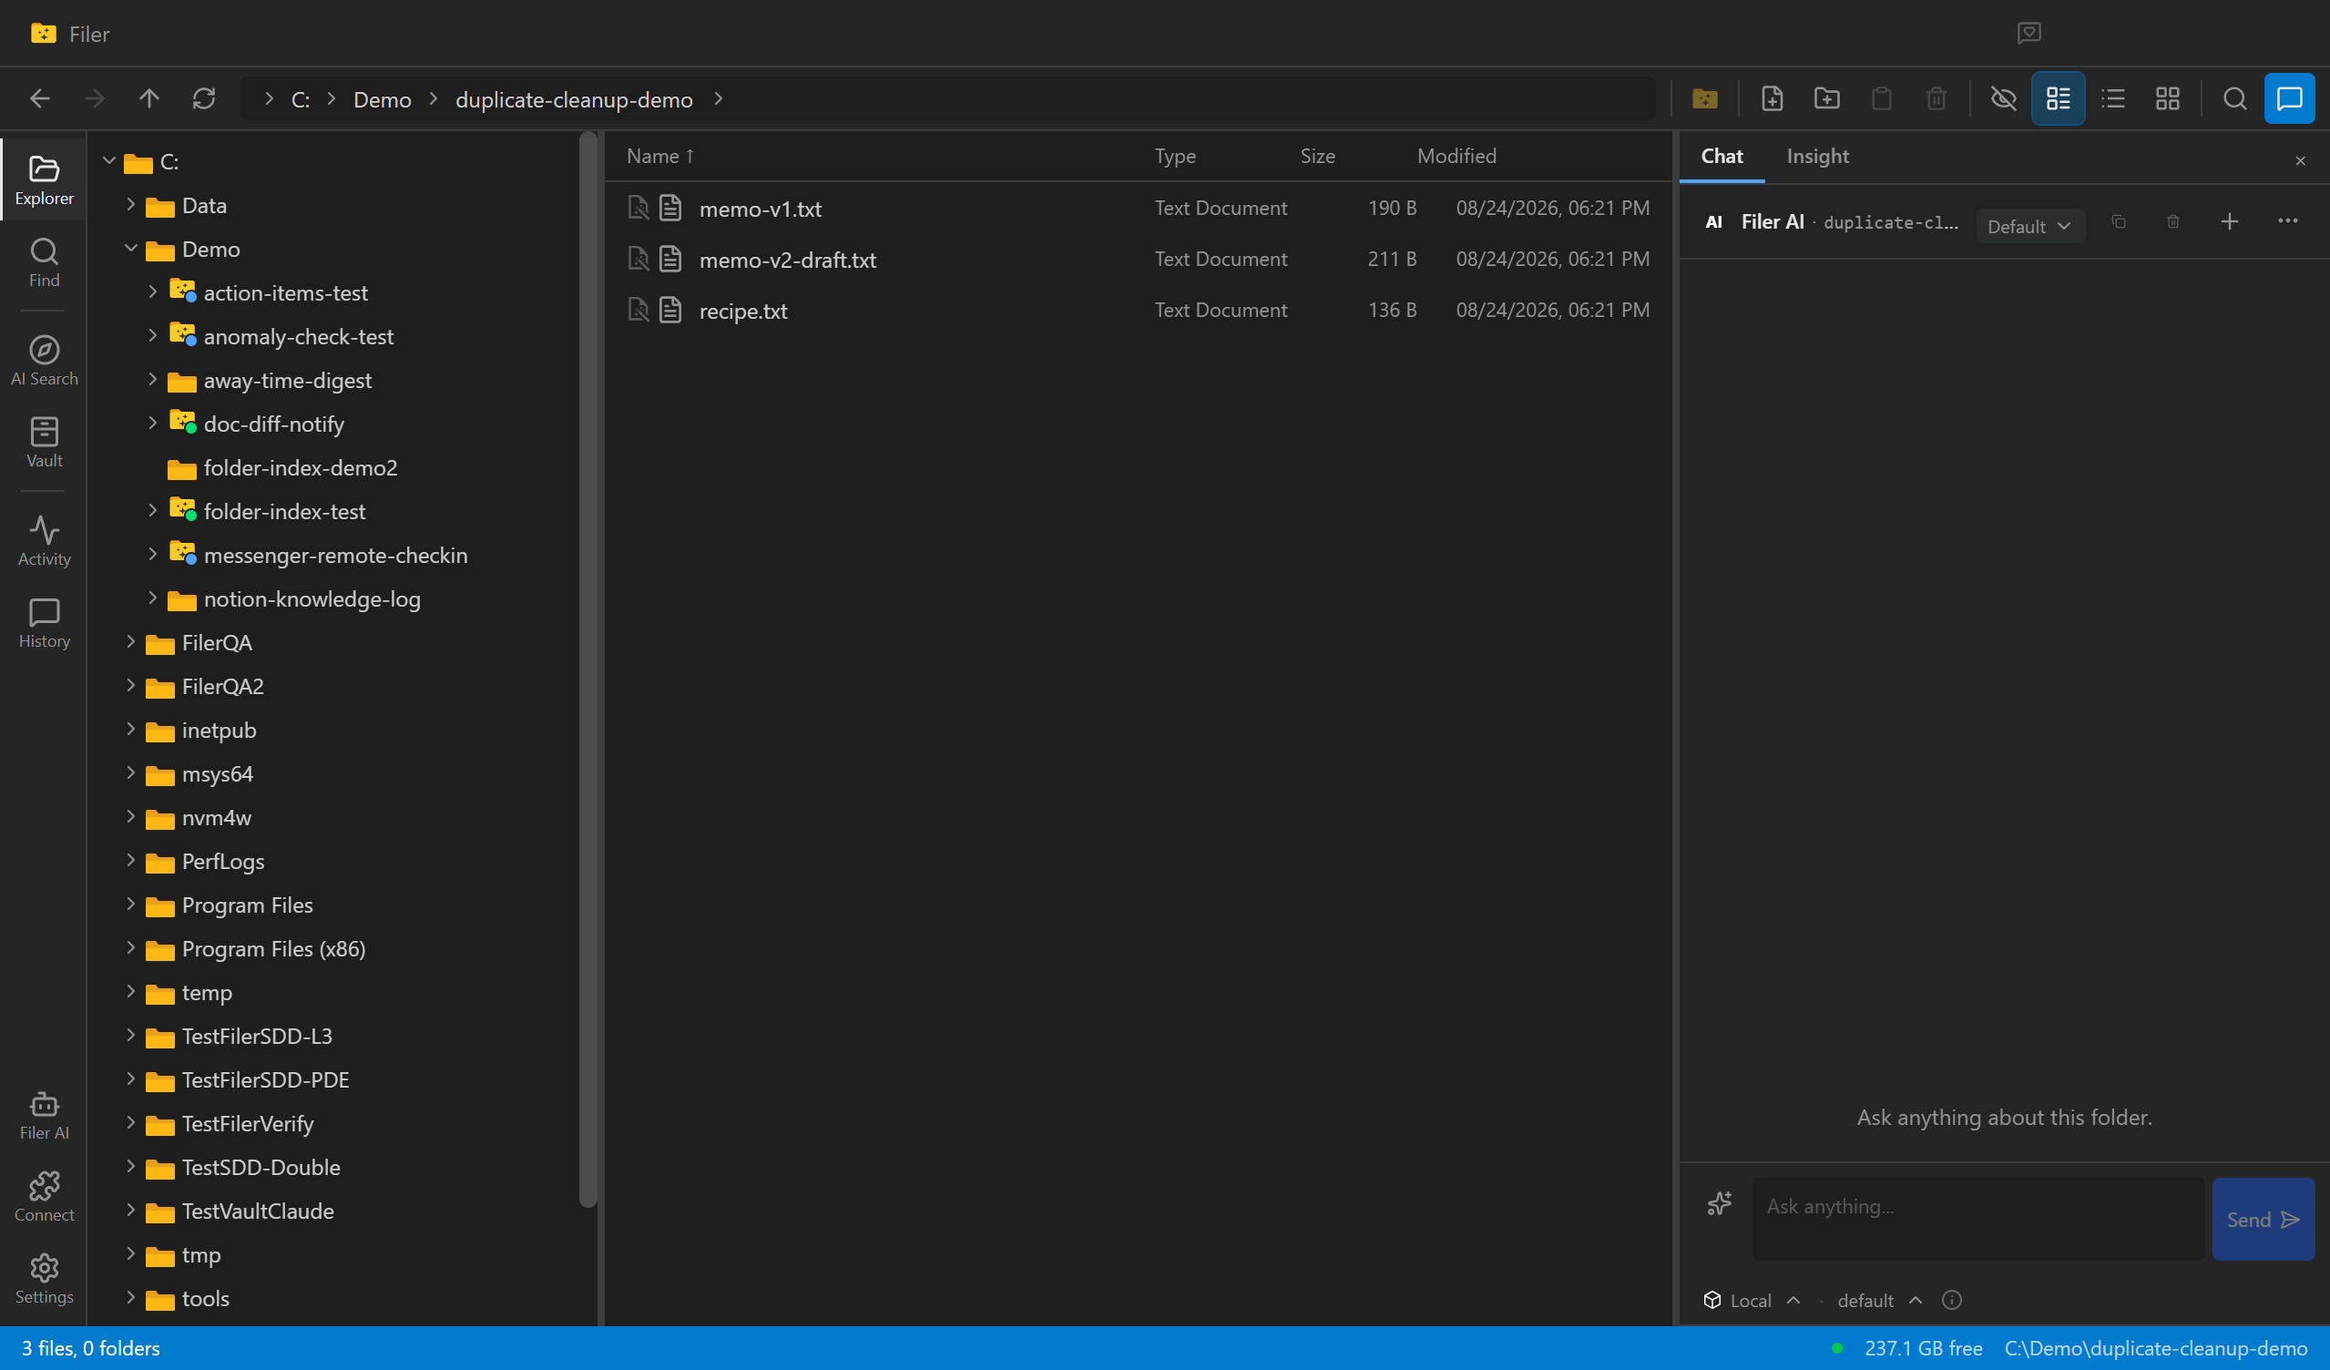Click the trash delete toolbar icon
The image size is (2330, 1370).
tap(1937, 99)
